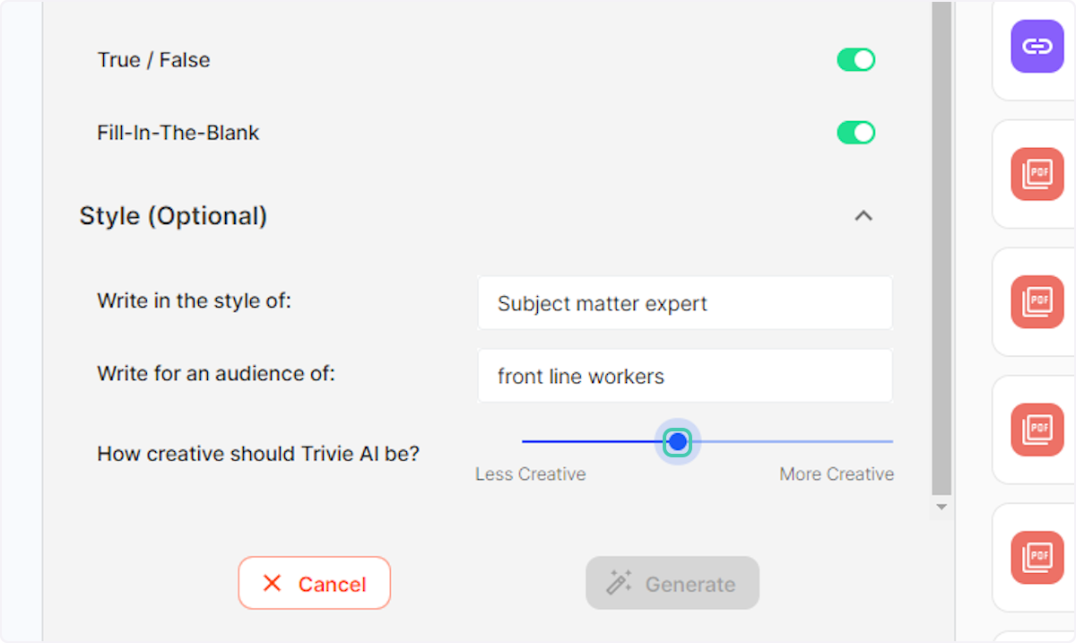Select the Style (Optional) heading
Screen dimensions: 1076x643
click(172, 215)
